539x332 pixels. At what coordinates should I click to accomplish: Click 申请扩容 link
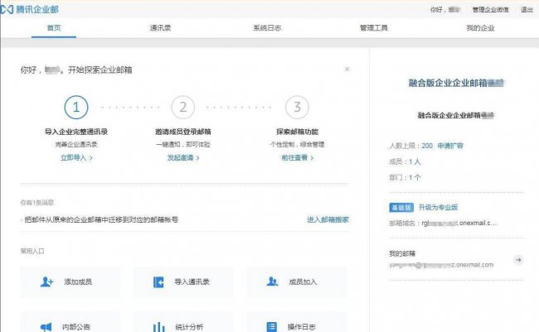pyautogui.click(x=450, y=146)
